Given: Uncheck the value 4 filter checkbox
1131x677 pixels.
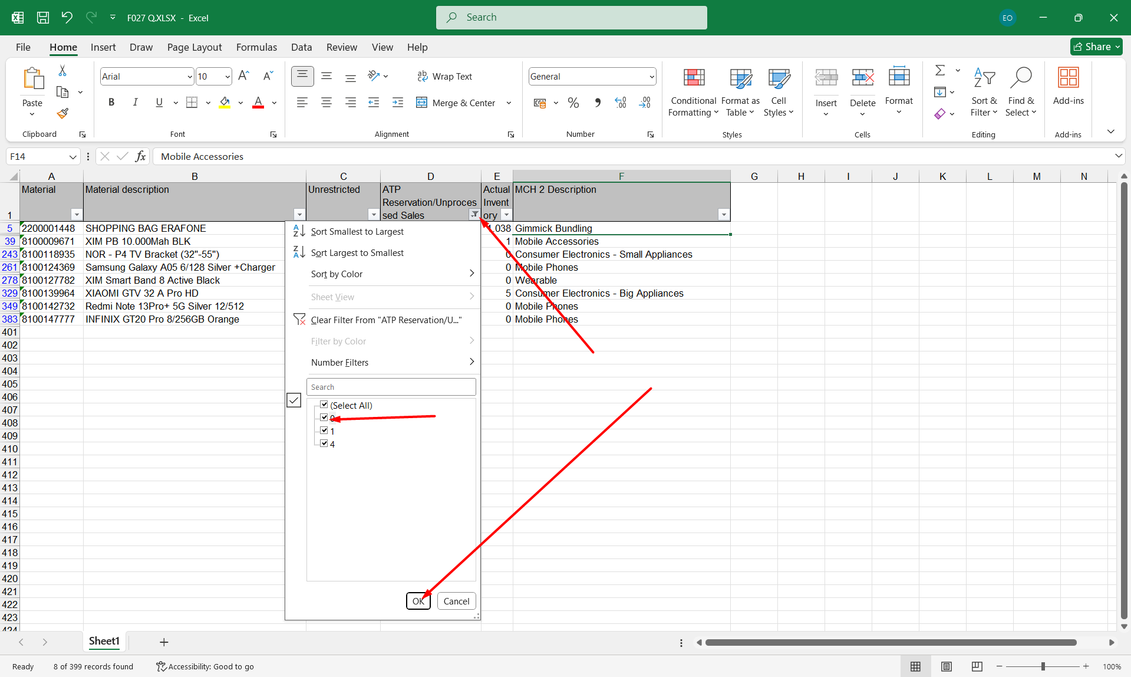Looking at the screenshot, I should (x=324, y=443).
